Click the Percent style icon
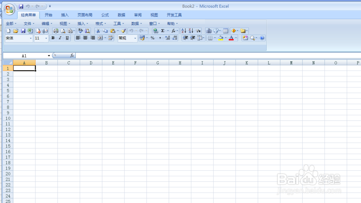 pos(152,38)
